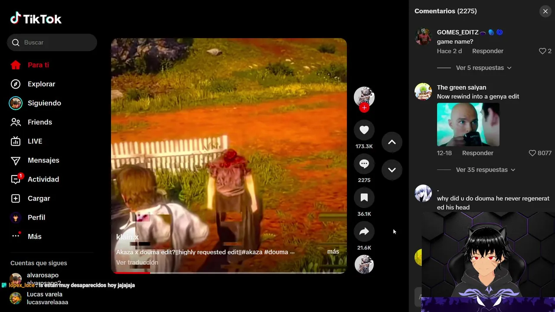
Task: Open the genya edit image attachment
Action: (x=468, y=124)
